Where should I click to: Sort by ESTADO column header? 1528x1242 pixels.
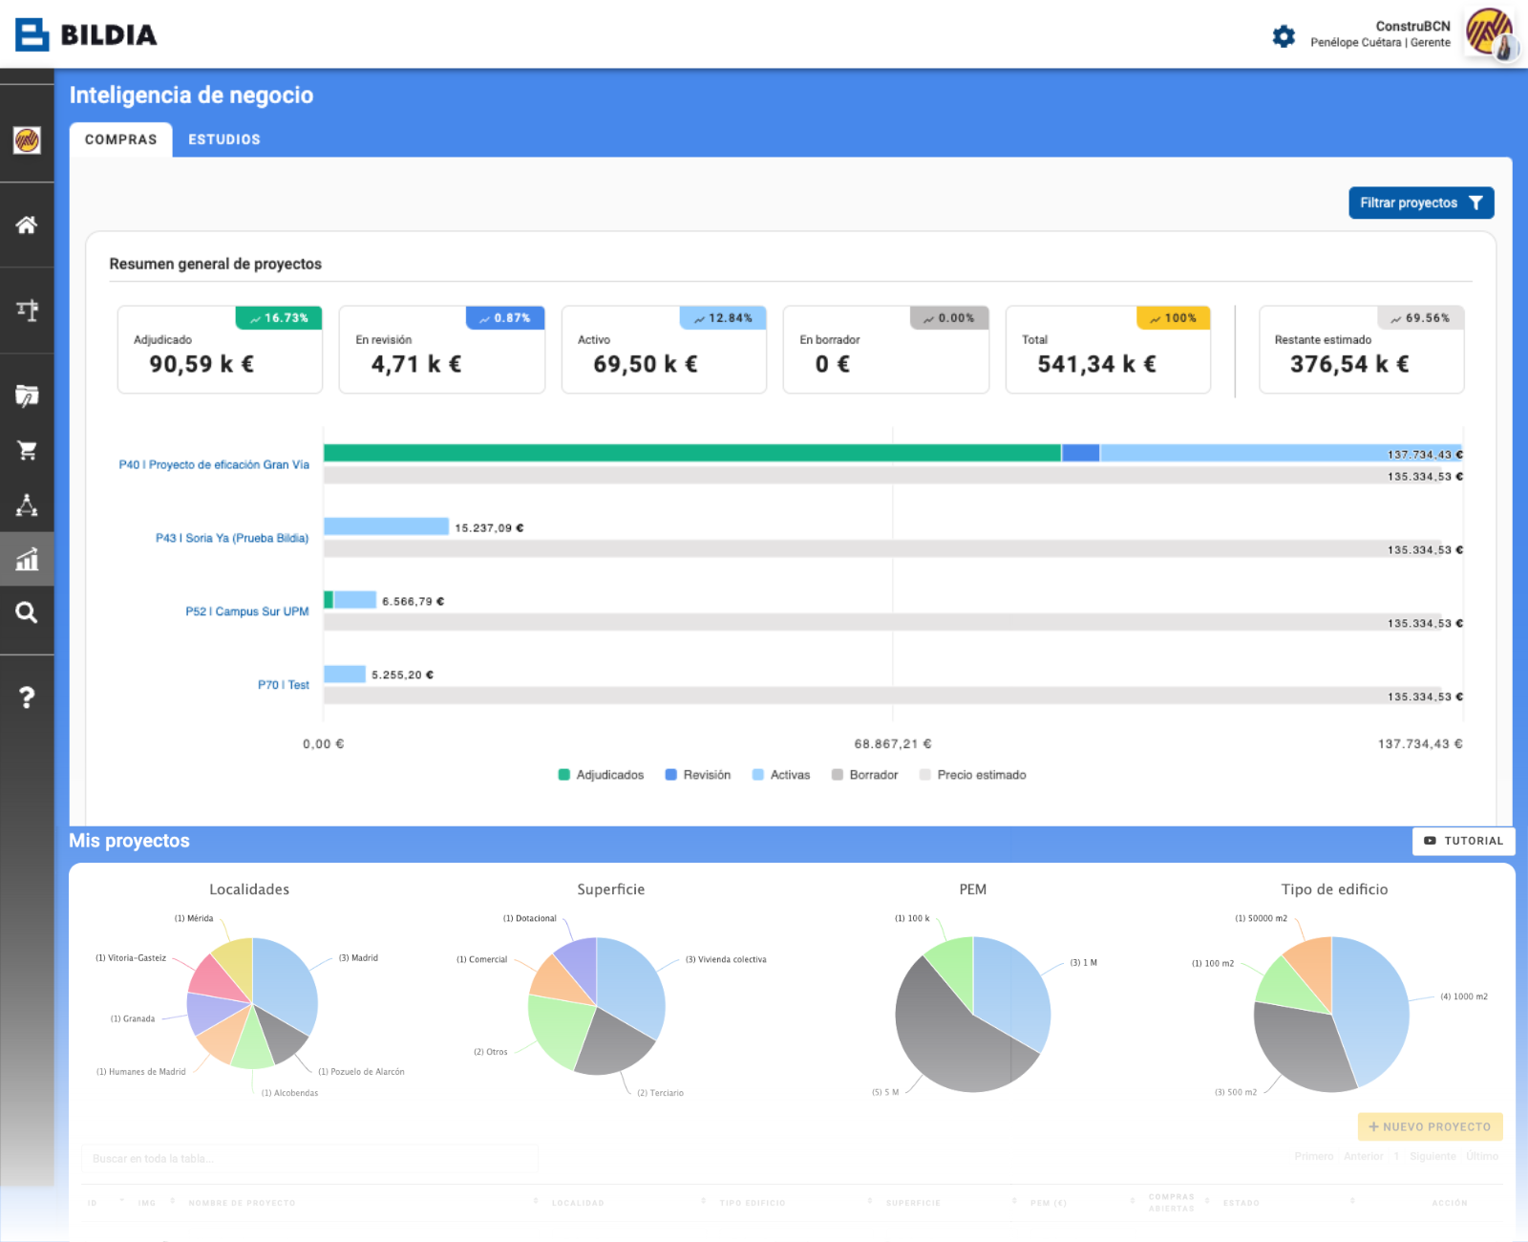pyautogui.click(x=1241, y=1203)
